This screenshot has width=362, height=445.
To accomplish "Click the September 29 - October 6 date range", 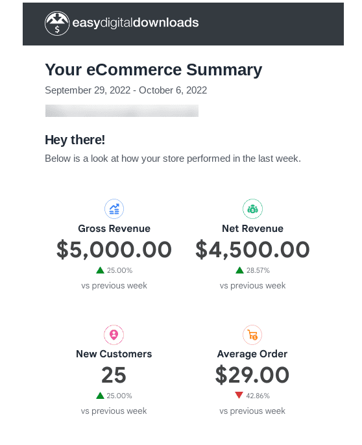I will [x=126, y=90].
